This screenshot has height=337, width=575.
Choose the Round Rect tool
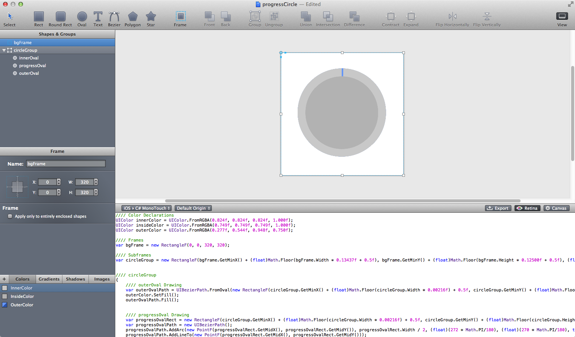[x=60, y=19]
